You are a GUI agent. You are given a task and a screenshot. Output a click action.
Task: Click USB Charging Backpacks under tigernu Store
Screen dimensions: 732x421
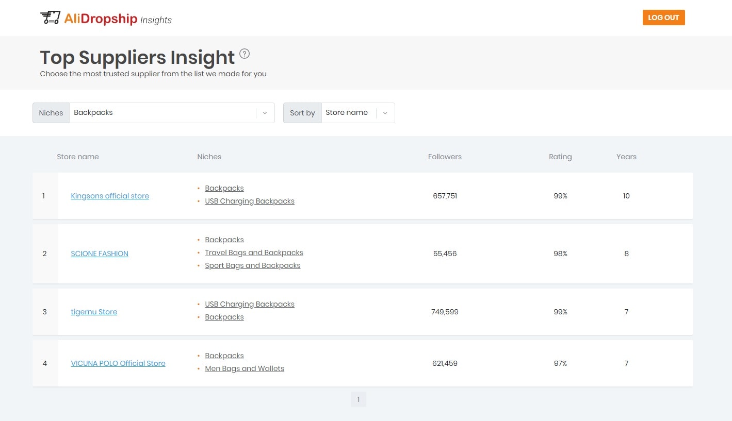click(x=250, y=304)
